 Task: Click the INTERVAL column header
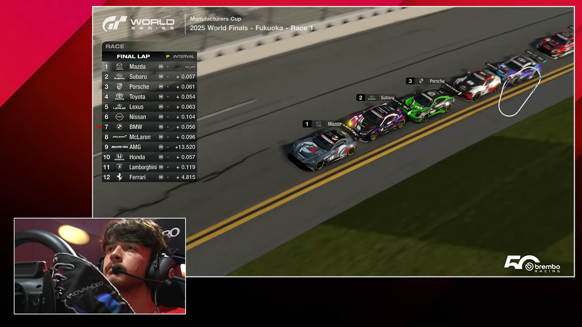coord(183,56)
